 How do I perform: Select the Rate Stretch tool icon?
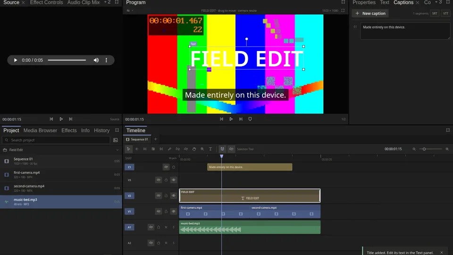point(161,149)
